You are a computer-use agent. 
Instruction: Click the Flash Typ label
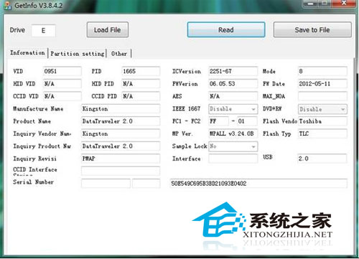(277, 133)
